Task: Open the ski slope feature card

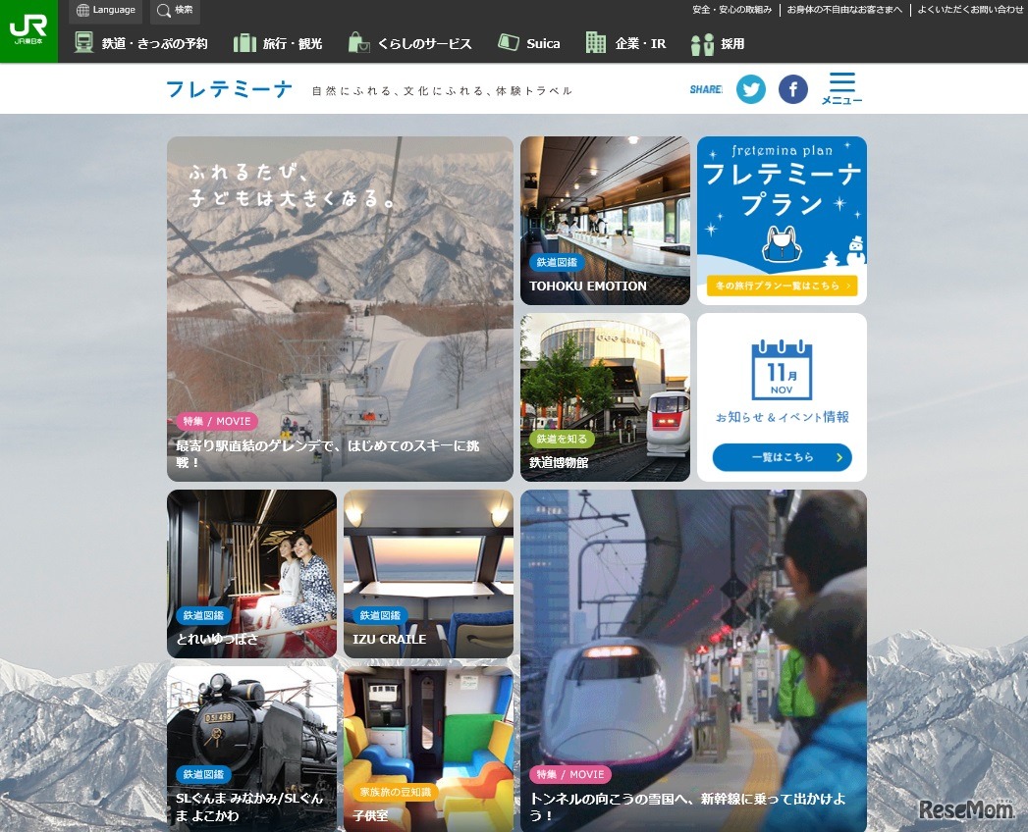Action: (340, 308)
